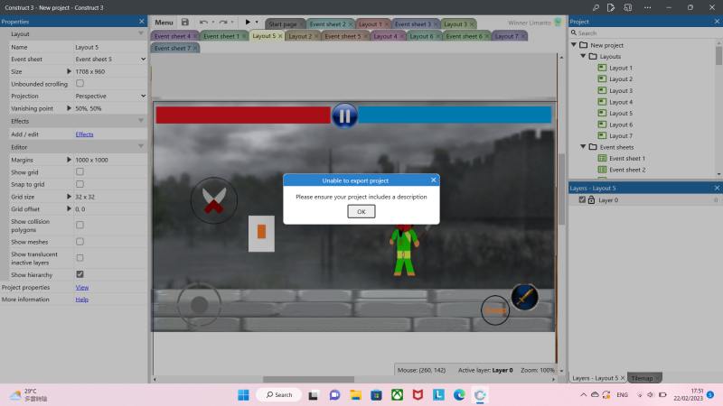Open Microsoft Edge from the taskbar
The image size is (723, 406).
459,395
